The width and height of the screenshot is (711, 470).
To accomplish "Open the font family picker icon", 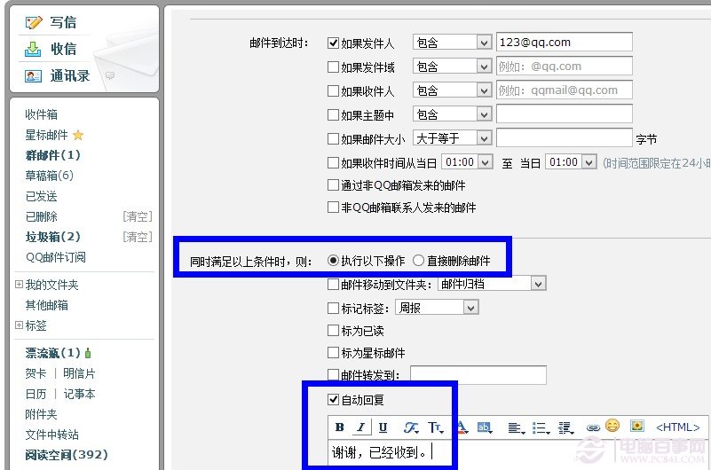I will [x=411, y=427].
